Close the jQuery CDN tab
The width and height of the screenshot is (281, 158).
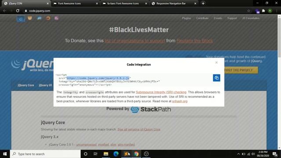[47, 4]
